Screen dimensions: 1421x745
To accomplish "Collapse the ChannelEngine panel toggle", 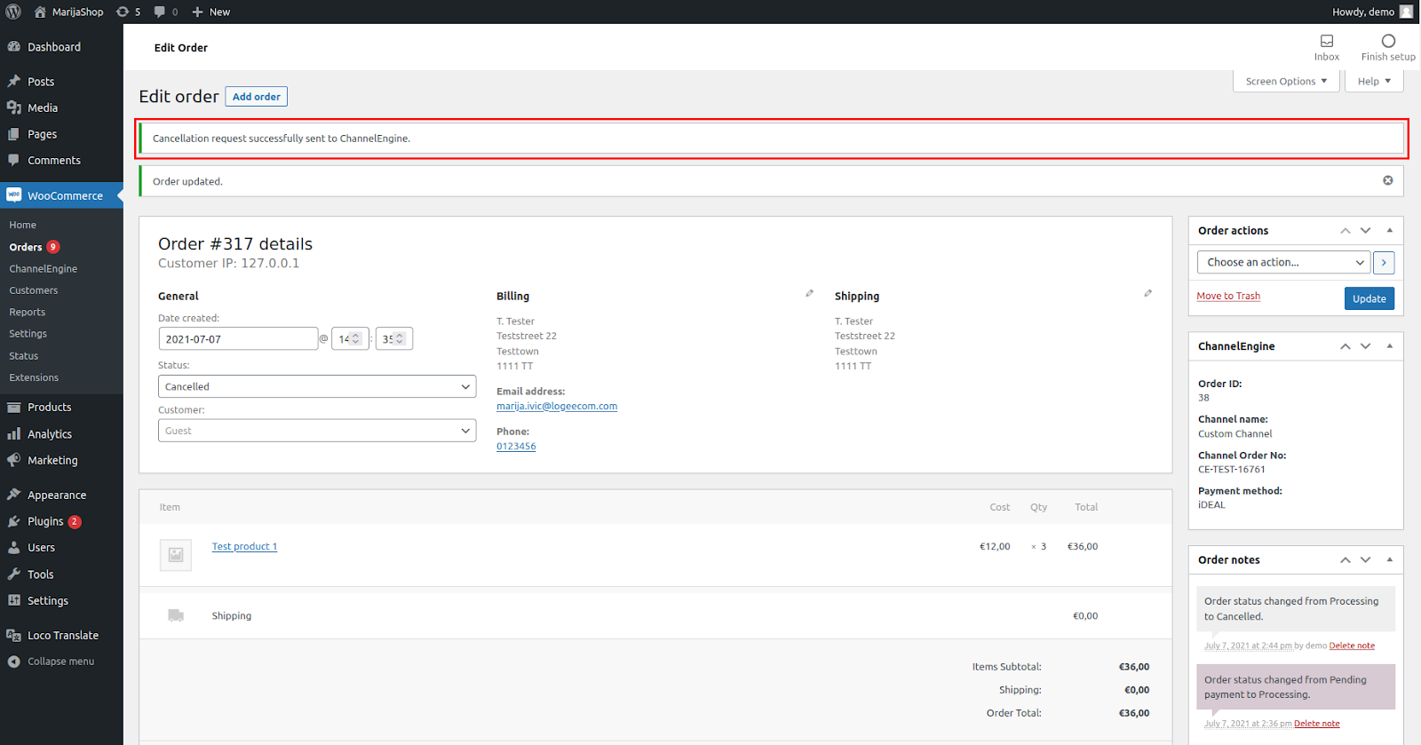I will (x=1389, y=346).
